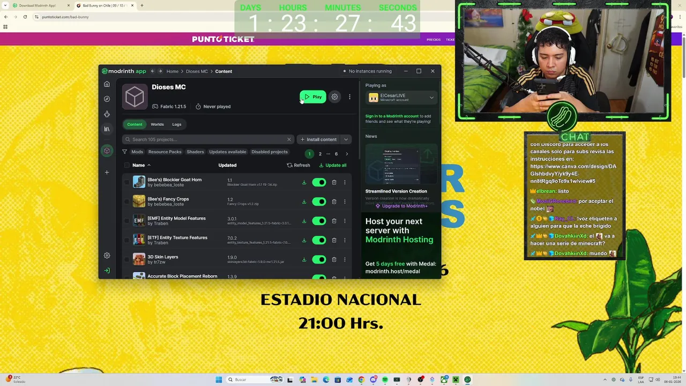The height and width of the screenshot is (386, 686).
Task: Filter projects by Mods
Action: 137,152
